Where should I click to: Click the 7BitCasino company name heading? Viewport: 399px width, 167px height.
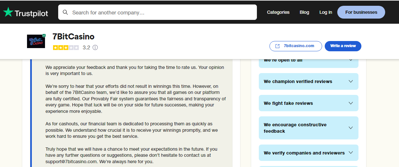73,37
